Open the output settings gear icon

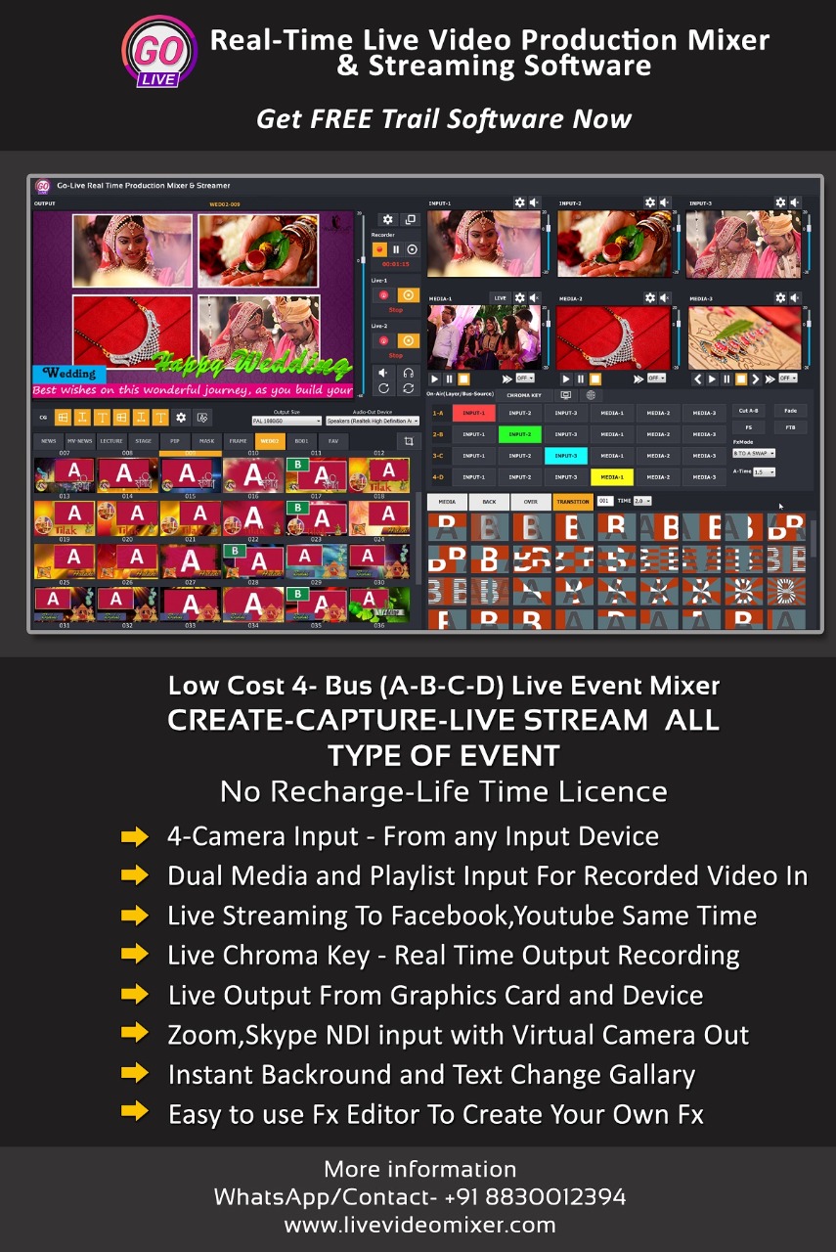[x=387, y=220]
